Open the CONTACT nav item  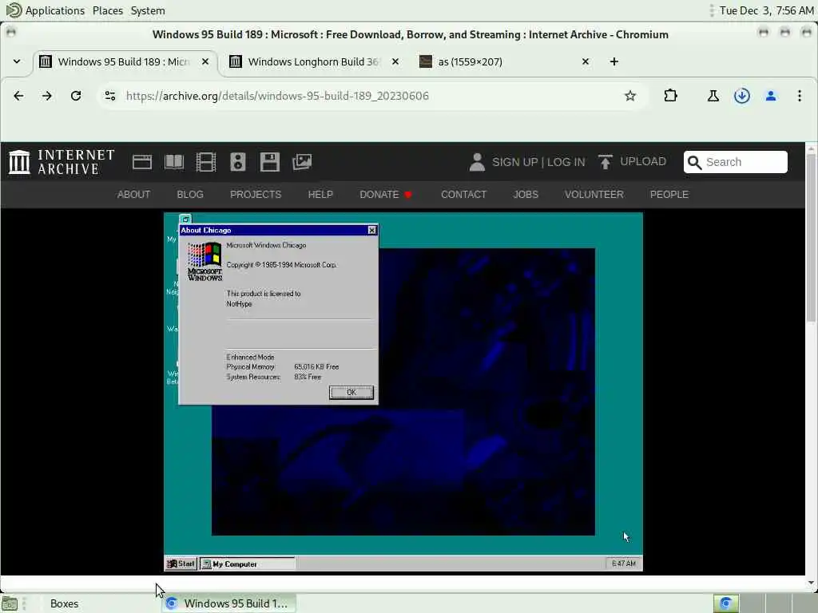pyautogui.click(x=464, y=195)
